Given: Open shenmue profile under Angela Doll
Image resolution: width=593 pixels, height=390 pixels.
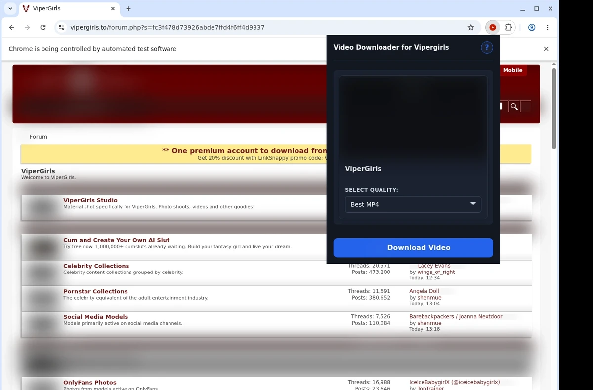Looking at the screenshot, I should 429,298.
